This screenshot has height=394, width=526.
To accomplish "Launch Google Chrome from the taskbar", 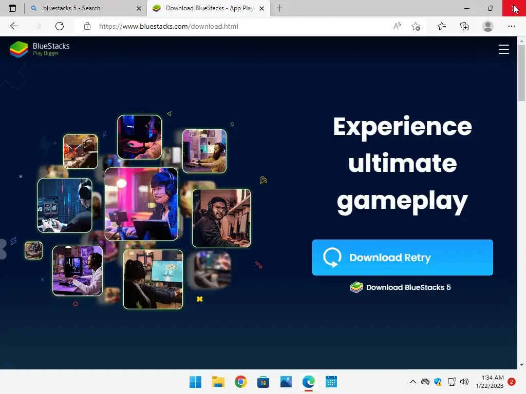I will coord(240,382).
